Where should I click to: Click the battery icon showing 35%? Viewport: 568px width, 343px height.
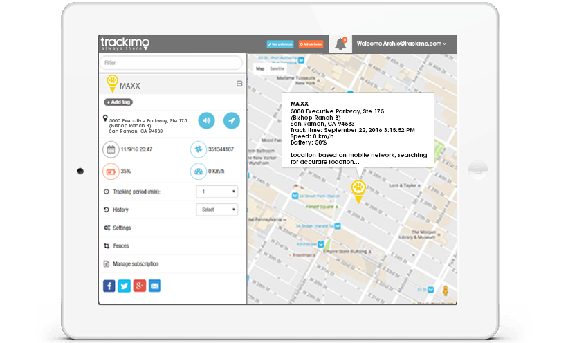[x=111, y=171]
